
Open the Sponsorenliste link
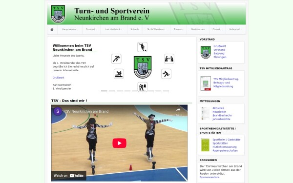pos(209,177)
